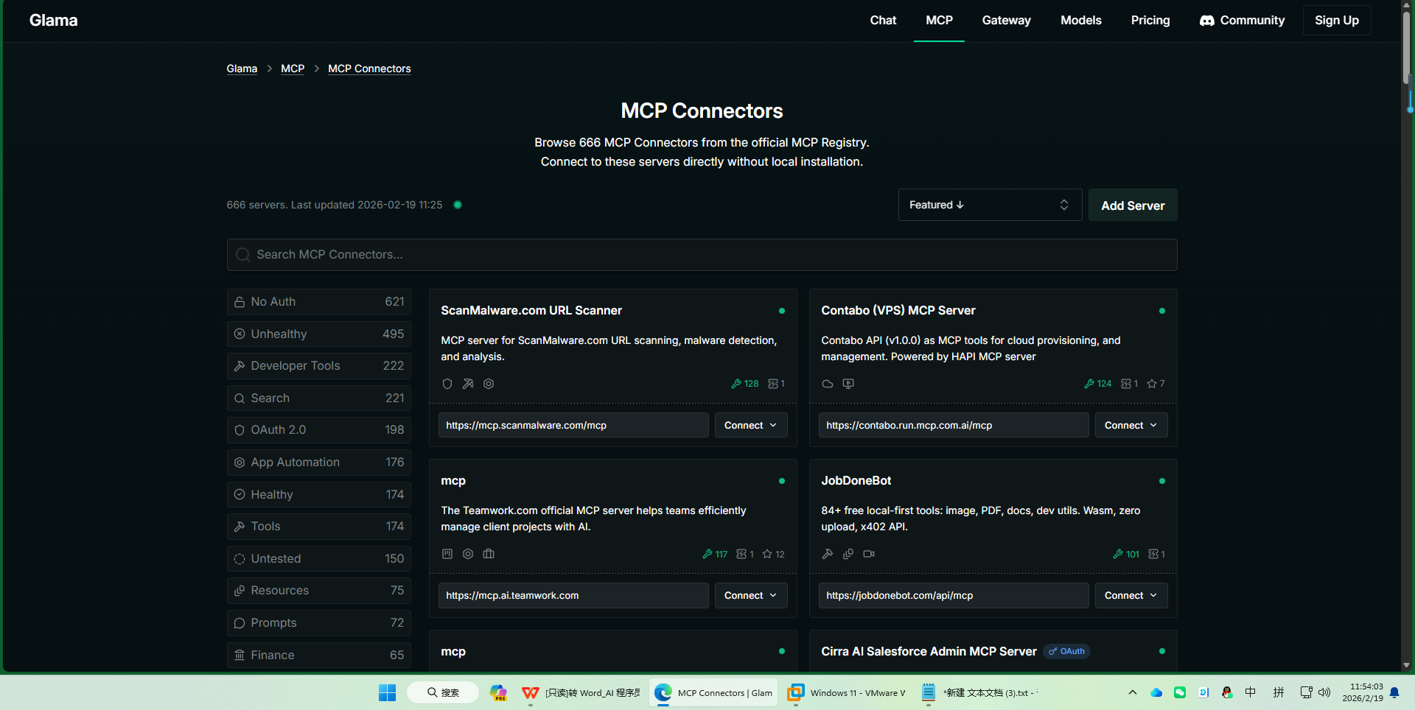Toggle the Finance filter
Screen dimensions: 1415x710
(319, 655)
